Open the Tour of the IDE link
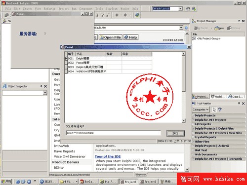The image size is (247, 185). coord(108,156)
